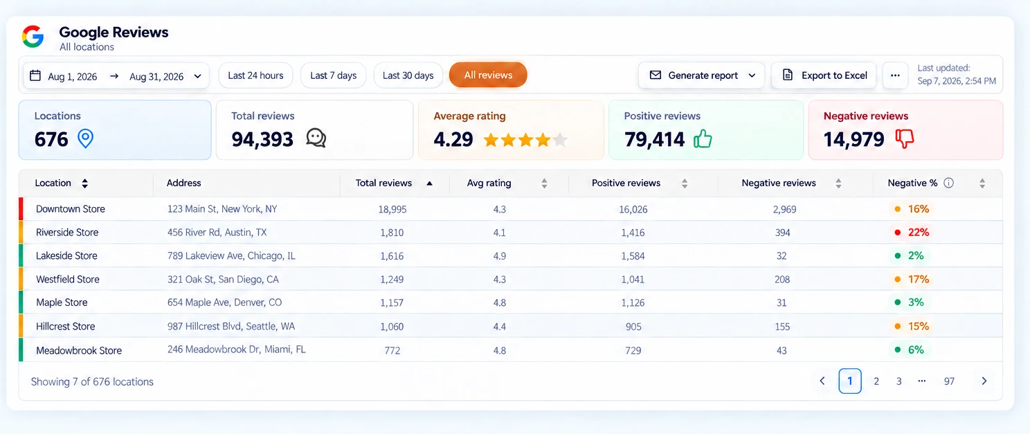Sort by Negative reviews column arrows
1030x434 pixels.
coord(838,183)
